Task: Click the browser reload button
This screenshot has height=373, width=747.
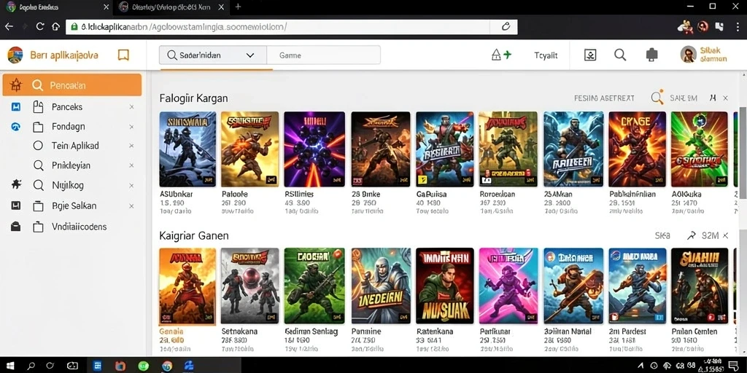Action: [40, 27]
